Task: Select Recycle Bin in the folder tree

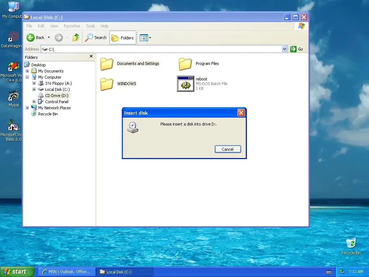Action: pos(48,114)
